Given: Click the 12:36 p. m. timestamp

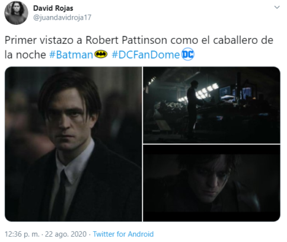Looking at the screenshot, I should tap(22, 234).
